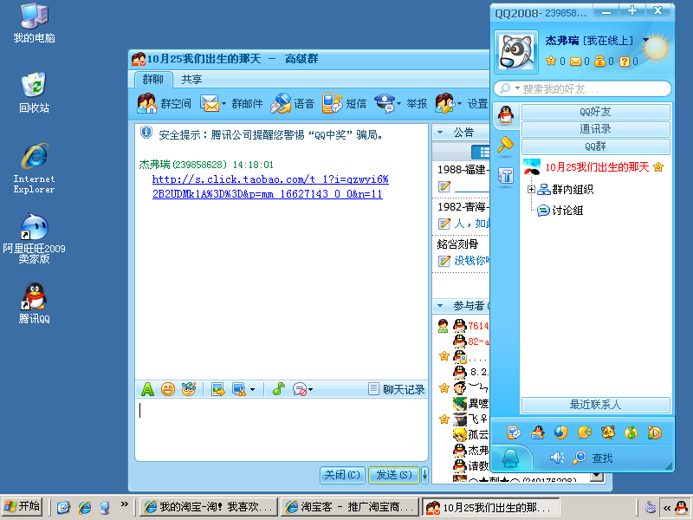The height and width of the screenshot is (520, 693).
Task: Click the blue box icon in QQ sidebar
Action: point(506,176)
